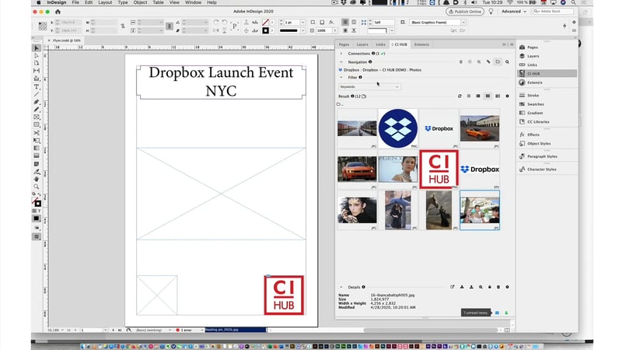Click the upload icon in Details section
622x350 pixels.
[471, 287]
